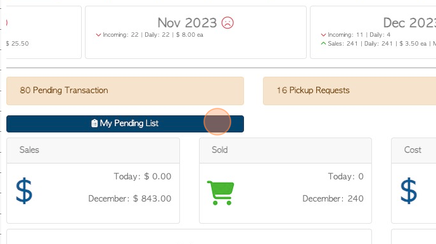Image resolution: width=436 pixels, height=244 pixels.
Task: Click the blue dollar sign in Cost card
Action: coord(409,191)
